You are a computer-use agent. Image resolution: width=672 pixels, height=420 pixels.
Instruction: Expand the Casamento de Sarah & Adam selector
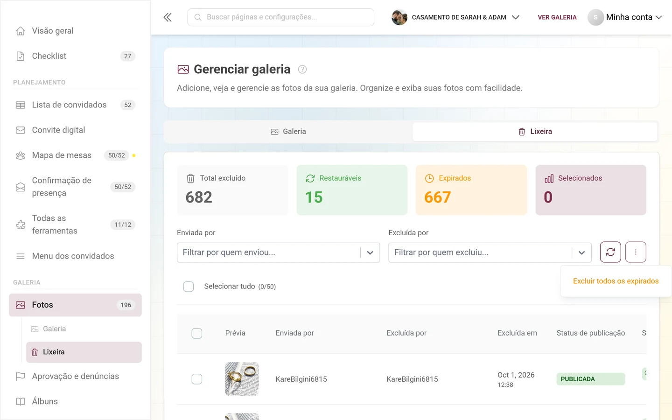click(455, 17)
